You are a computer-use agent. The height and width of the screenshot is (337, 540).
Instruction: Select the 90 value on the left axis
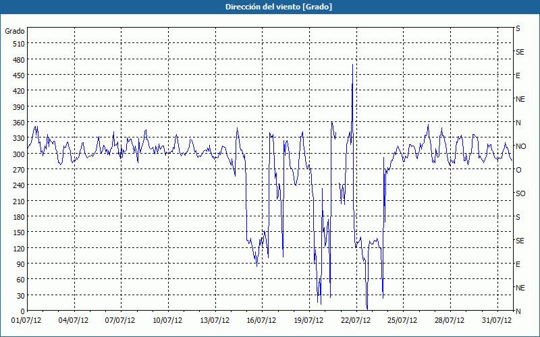point(21,264)
